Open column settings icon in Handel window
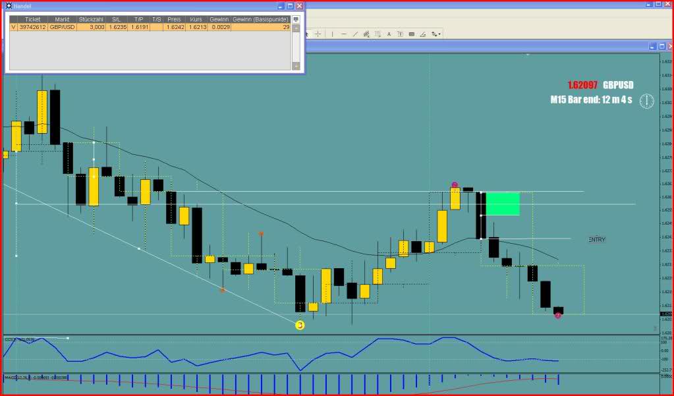Image resolution: width=674 pixels, height=396 pixels. point(296,19)
